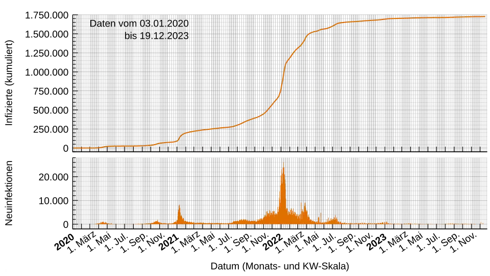Viewport: 490px width, 276px height.
Task: Click the 'bis 19.12.2023' annotation text
Action: tap(157, 36)
